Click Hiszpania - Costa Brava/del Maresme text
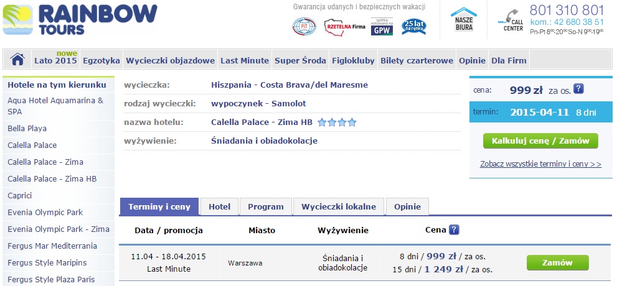This screenshot has width=617, height=286. point(290,85)
